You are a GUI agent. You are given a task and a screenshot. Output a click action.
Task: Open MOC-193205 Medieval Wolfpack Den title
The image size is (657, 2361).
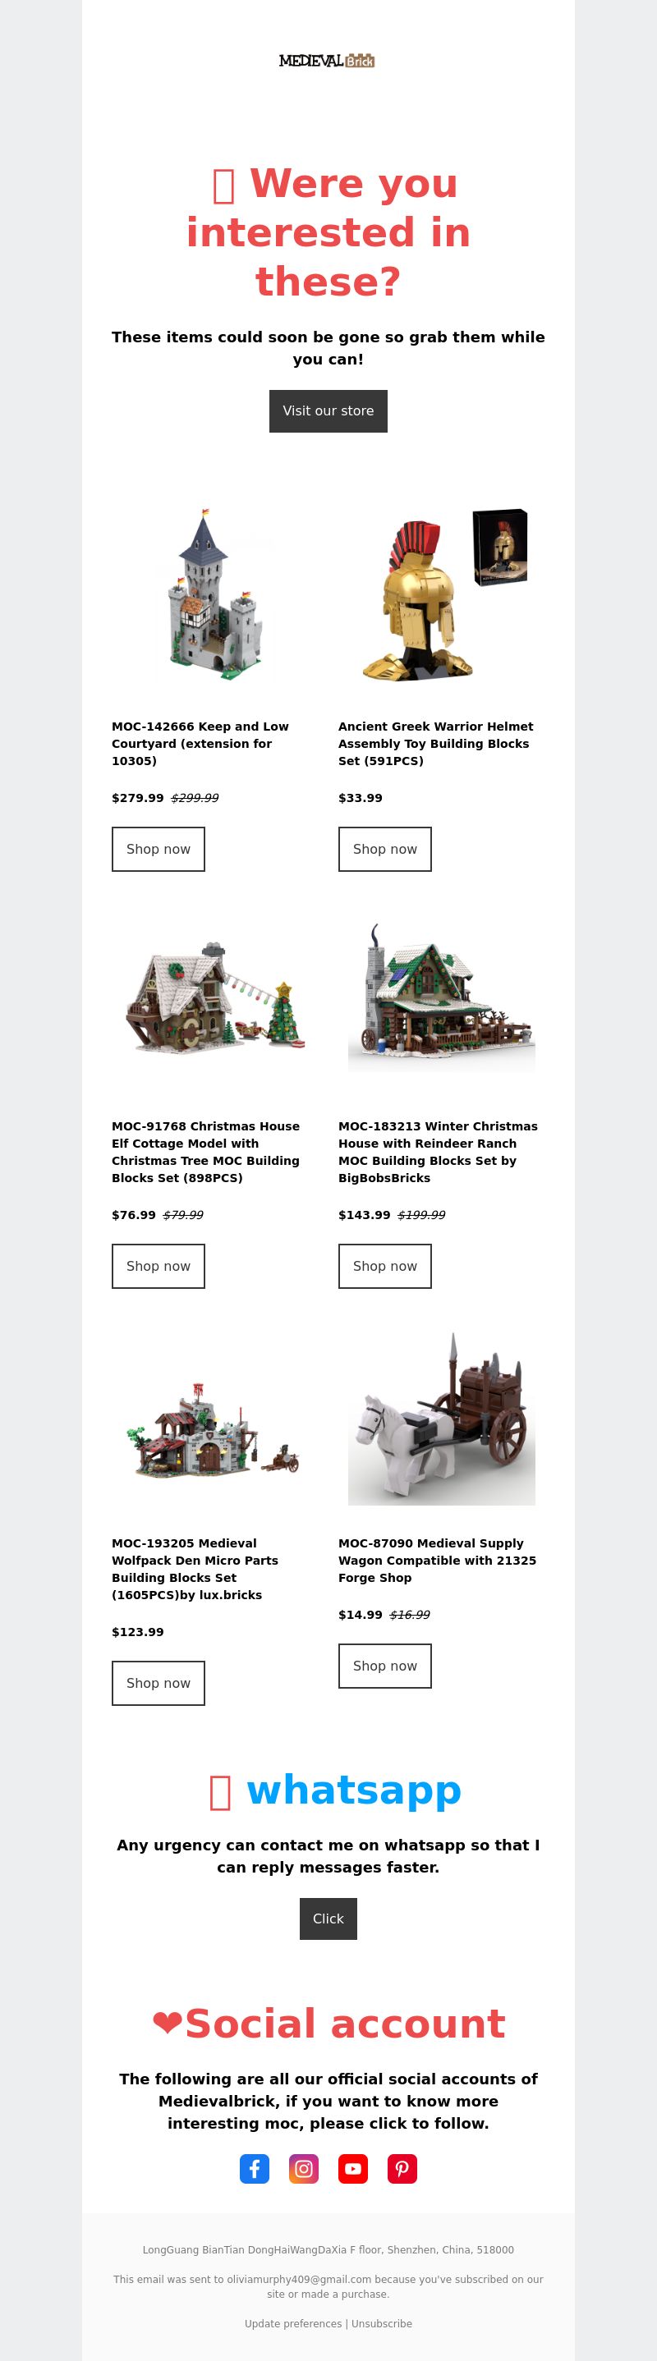click(195, 1569)
